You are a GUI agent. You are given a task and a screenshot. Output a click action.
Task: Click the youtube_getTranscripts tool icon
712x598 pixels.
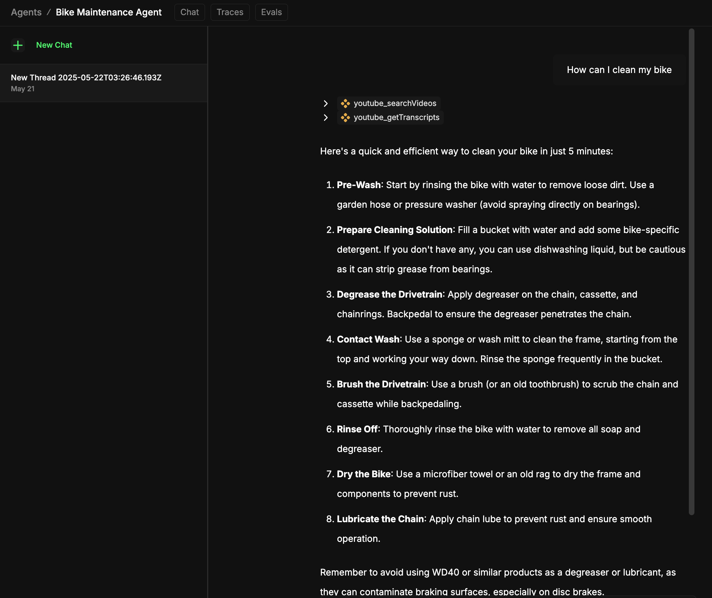coord(345,118)
